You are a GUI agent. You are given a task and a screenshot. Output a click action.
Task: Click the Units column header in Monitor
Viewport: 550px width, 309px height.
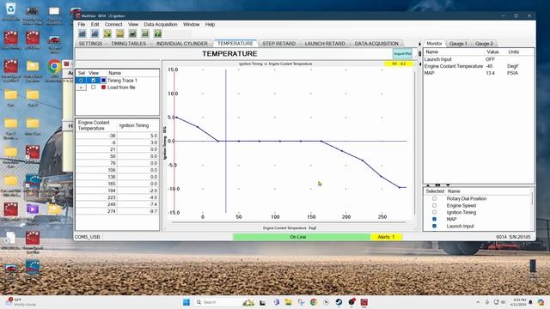514,51
